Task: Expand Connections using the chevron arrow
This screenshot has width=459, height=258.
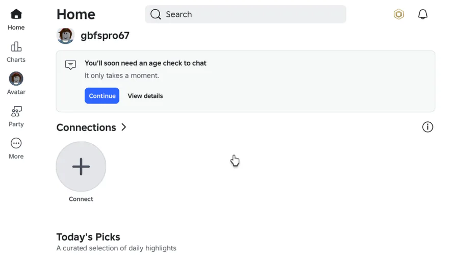Action: [124, 127]
